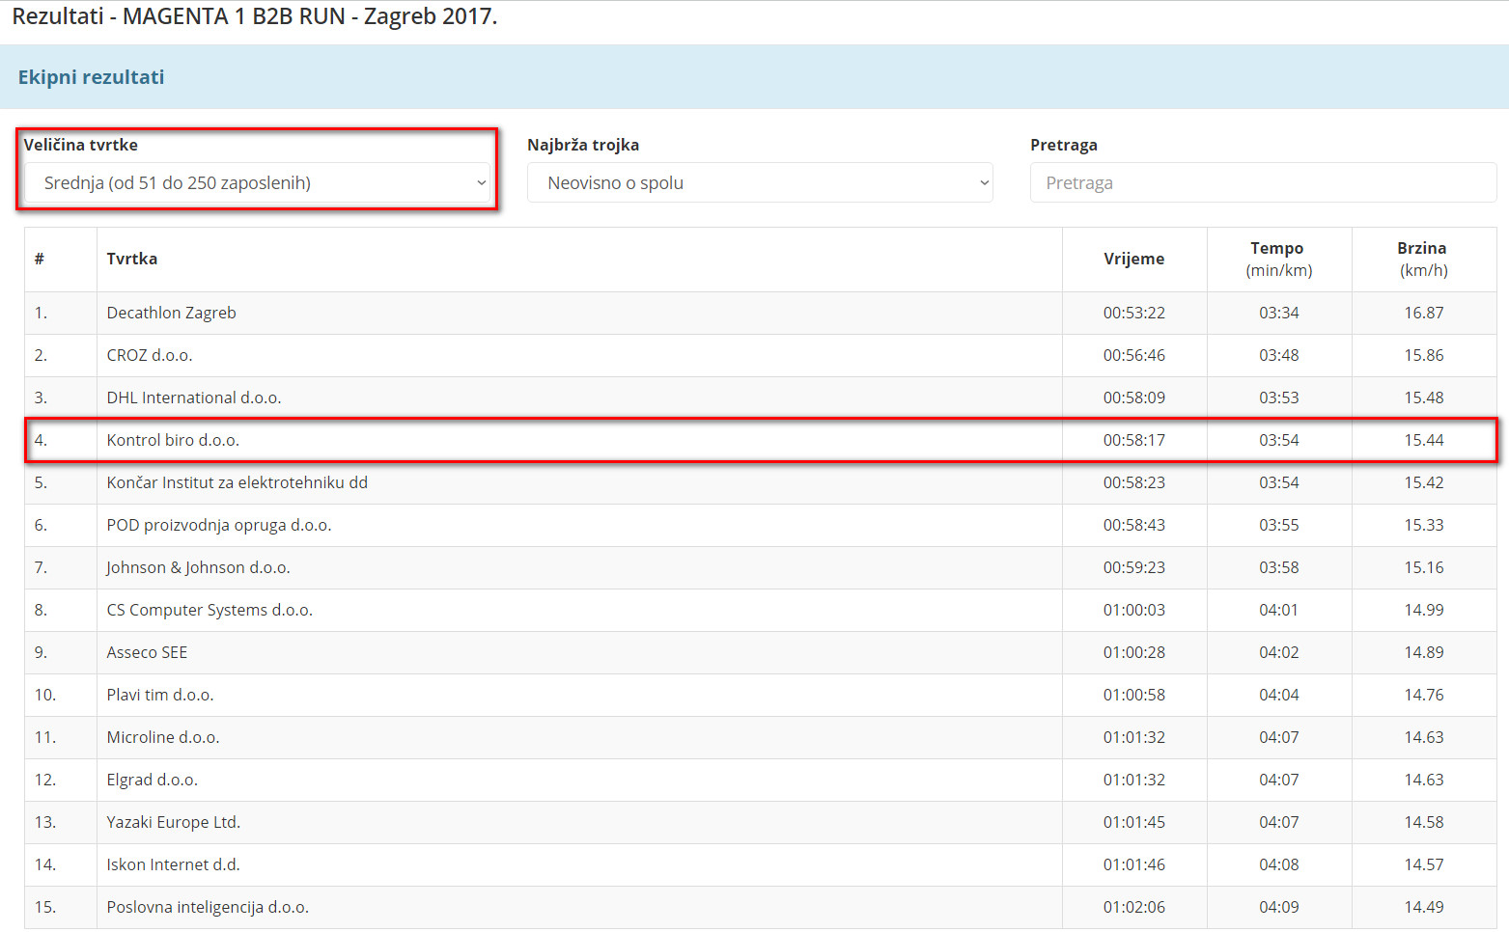1509x932 pixels.
Task: Click the Tvrtka column header
Action: coord(132,259)
